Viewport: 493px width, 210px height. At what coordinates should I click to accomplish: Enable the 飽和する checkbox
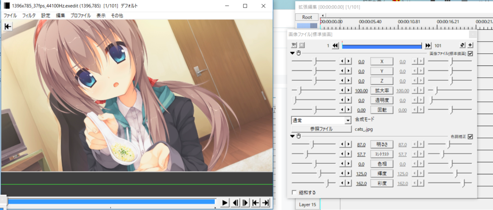tap(294, 192)
